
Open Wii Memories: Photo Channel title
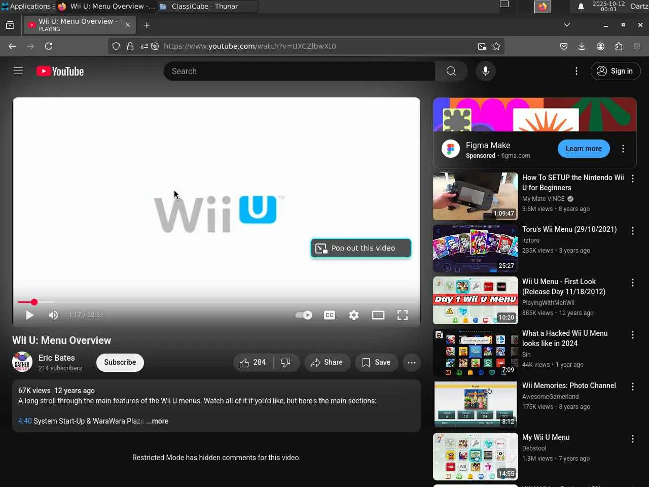569,386
